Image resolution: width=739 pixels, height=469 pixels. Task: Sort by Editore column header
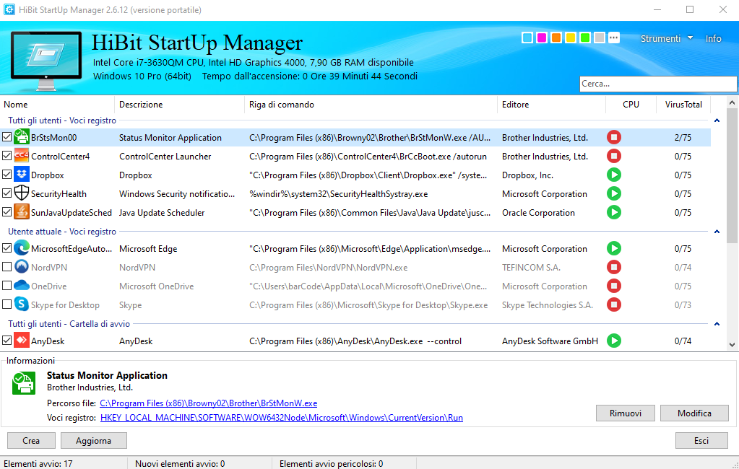click(551, 105)
